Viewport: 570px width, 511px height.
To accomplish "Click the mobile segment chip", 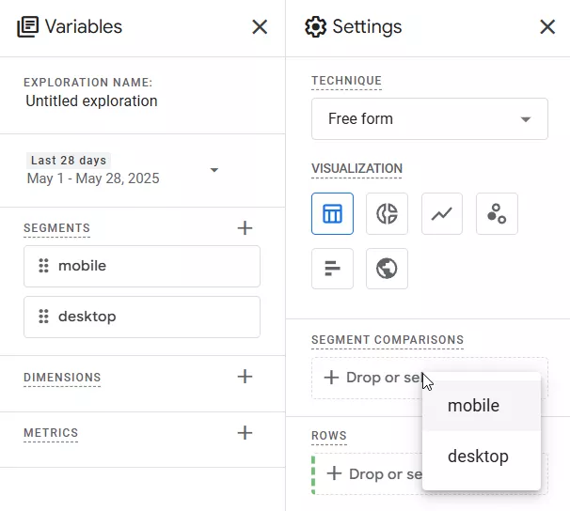I will coord(142,266).
